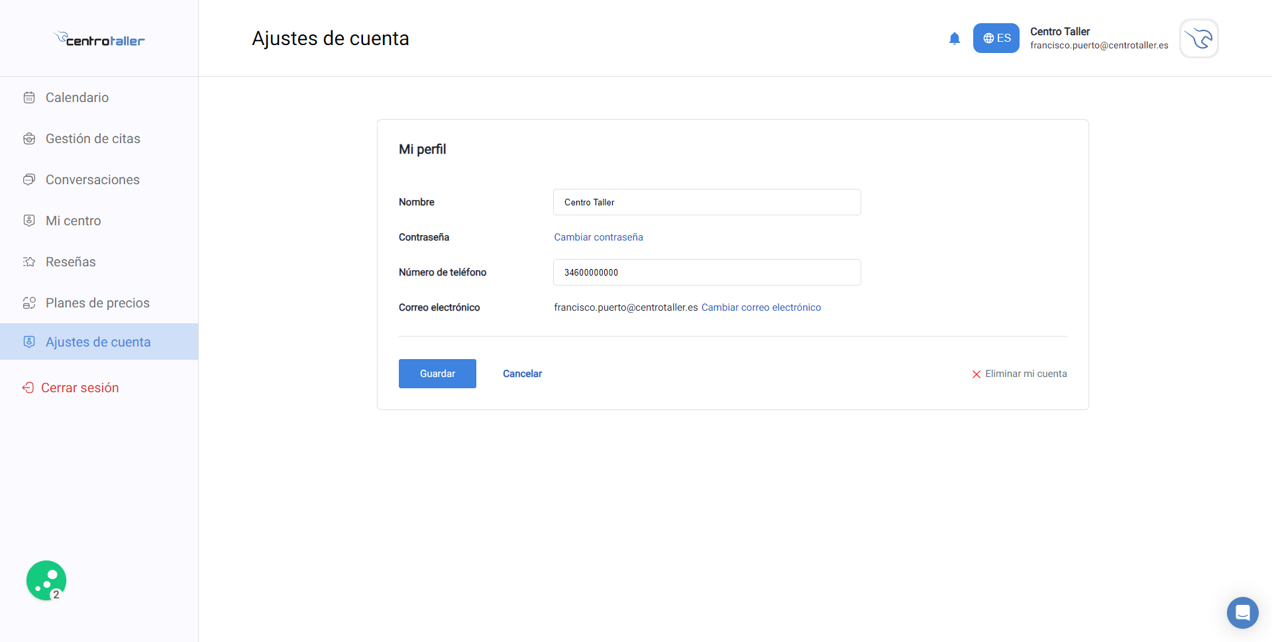Click the Reseñas star icon

(x=28, y=261)
